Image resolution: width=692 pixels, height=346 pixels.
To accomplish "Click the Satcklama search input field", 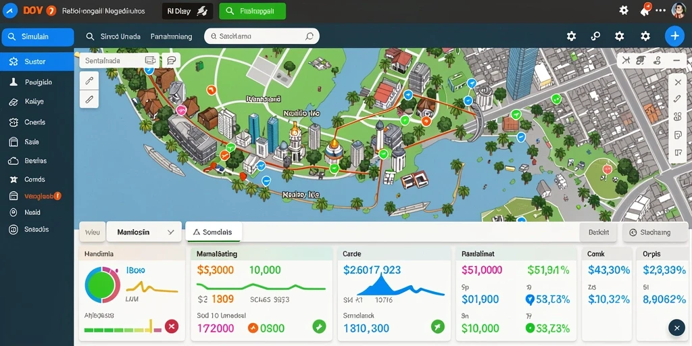I will tap(262, 36).
